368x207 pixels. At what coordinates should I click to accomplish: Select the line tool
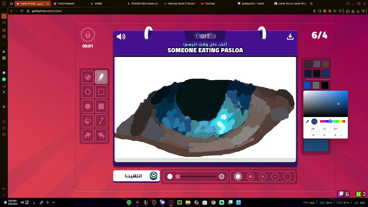[101, 121]
